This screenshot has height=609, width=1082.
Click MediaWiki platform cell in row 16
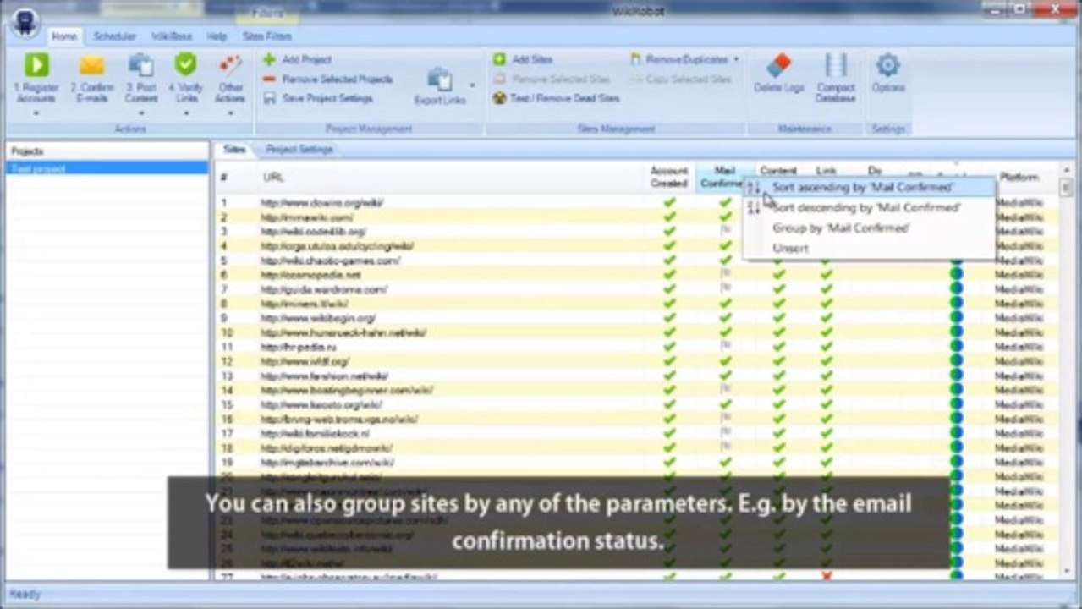click(1019, 419)
